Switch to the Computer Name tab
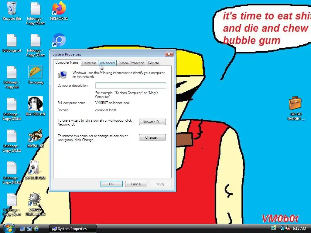 [67, 62]
